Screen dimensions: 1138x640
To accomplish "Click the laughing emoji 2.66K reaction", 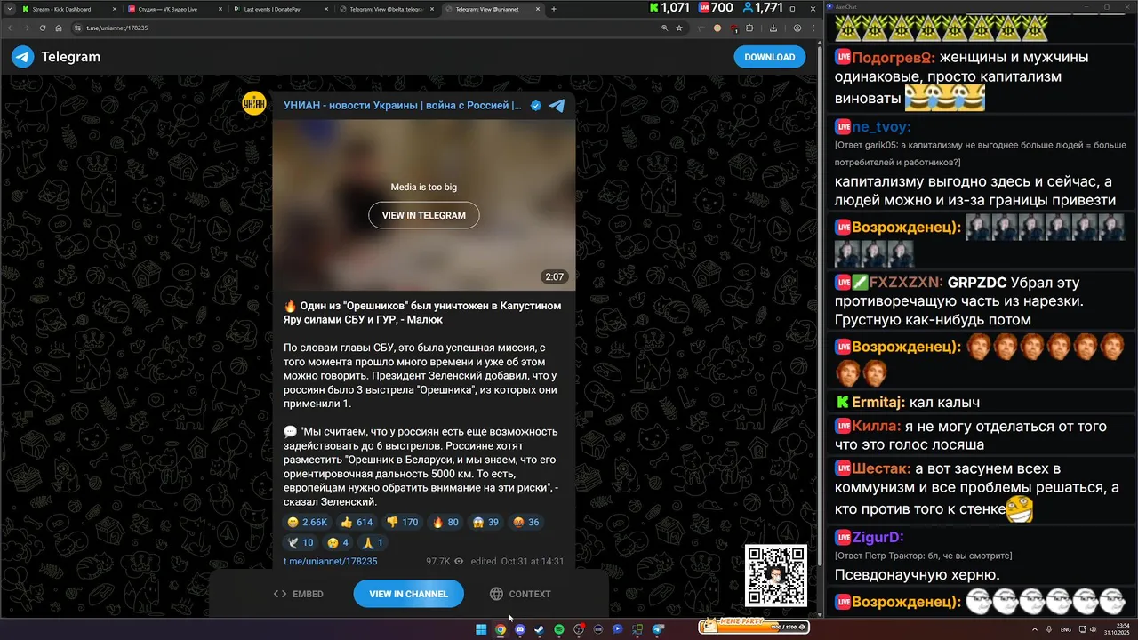I will point(308,522).
